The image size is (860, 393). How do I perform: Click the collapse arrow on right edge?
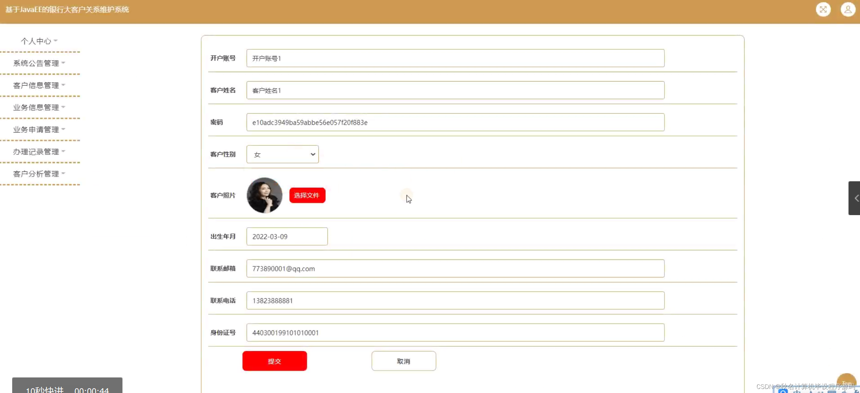(855, 198)
